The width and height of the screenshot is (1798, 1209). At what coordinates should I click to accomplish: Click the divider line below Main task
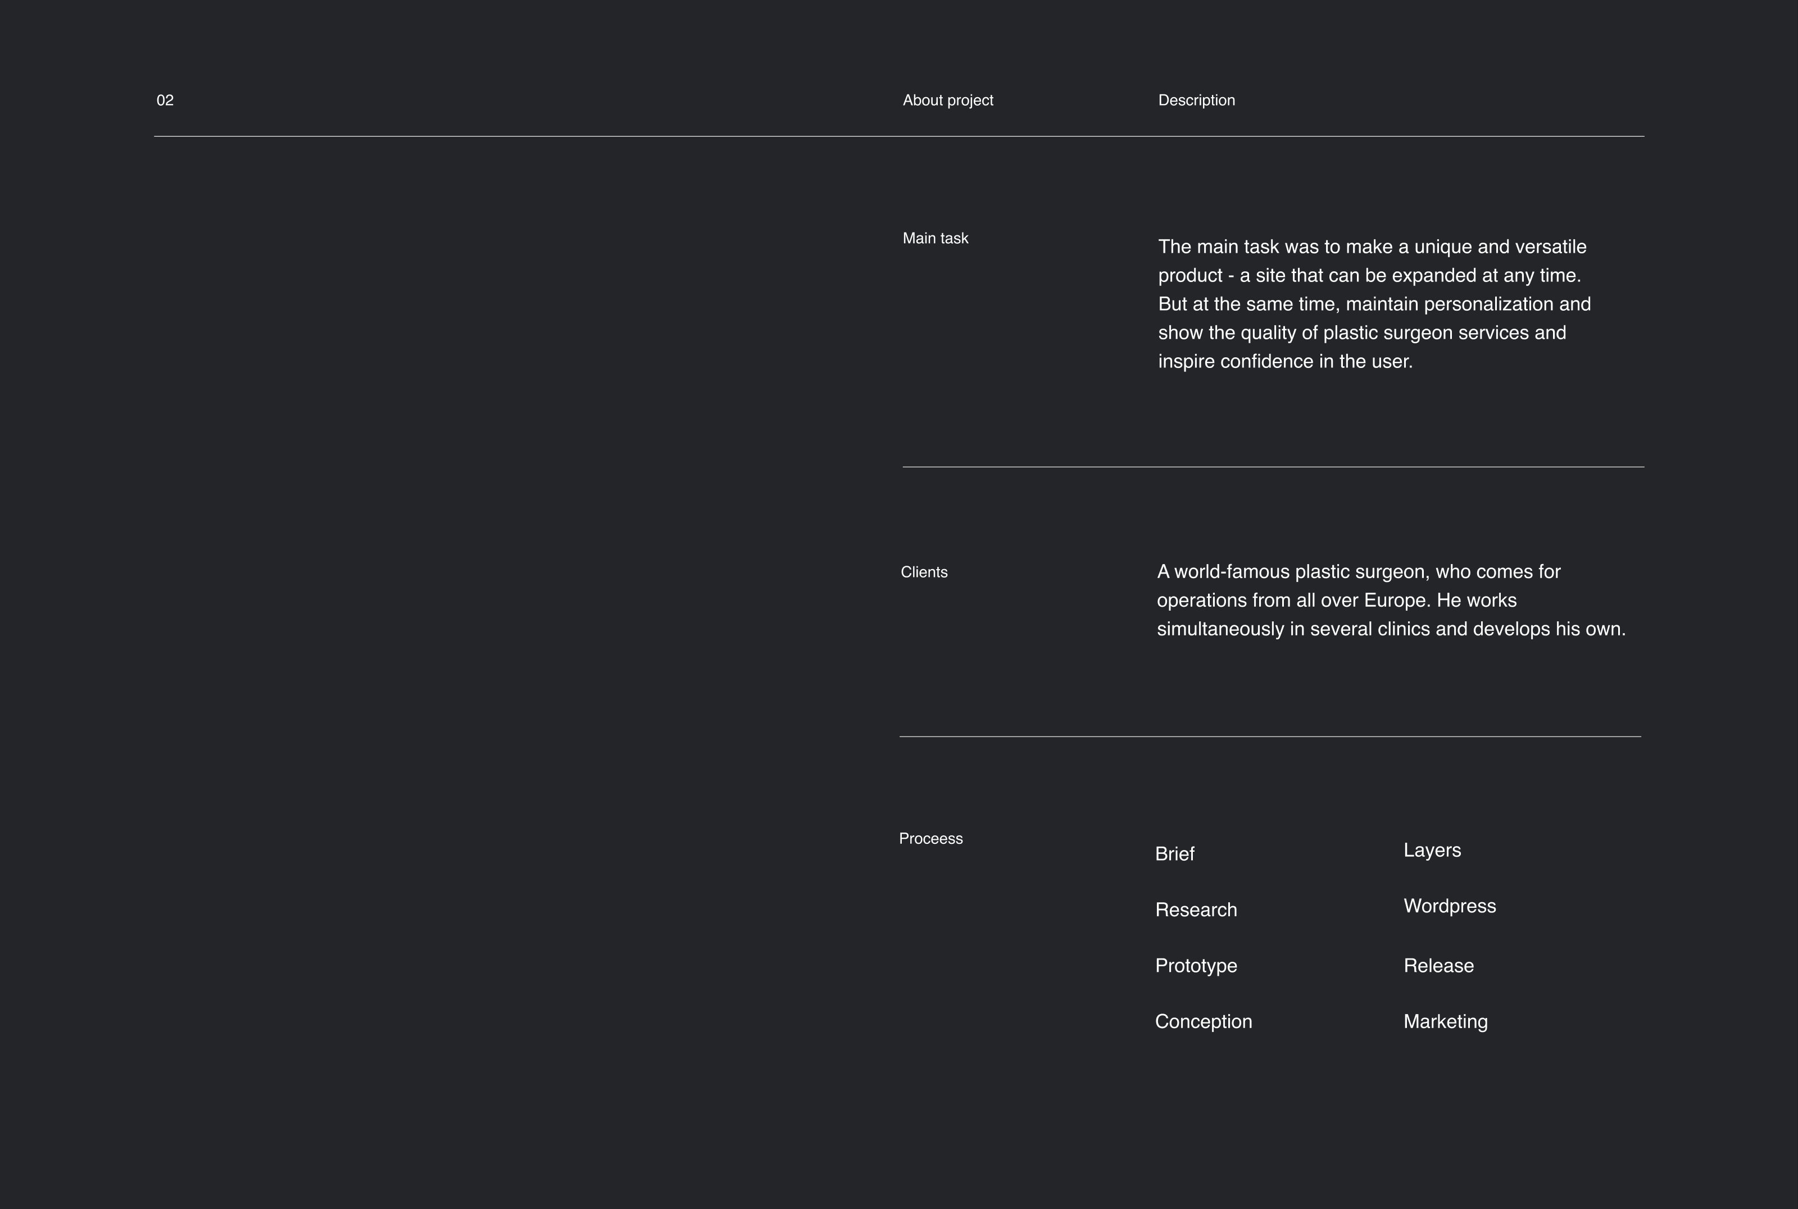pyautogui.click(x=1272, y=466)
